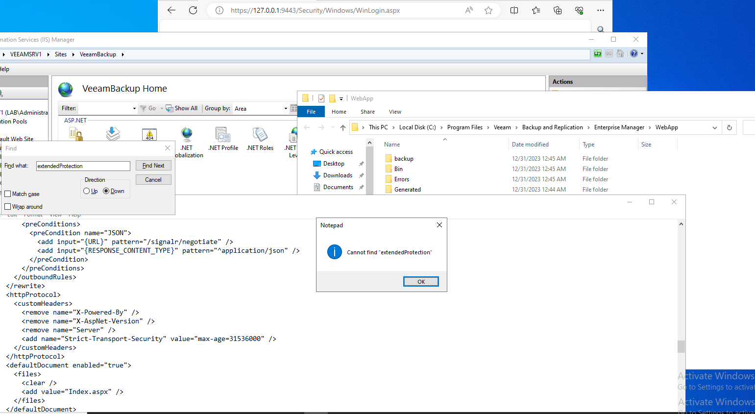This screenshot has width=755, height=414.
Task: Open .NET Error Pages 404 feature
Action: [x=149, y=134]
